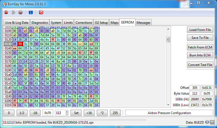Click the EEPROM scrollbar down arrow
Screen dimensions: 217x128
168,105
